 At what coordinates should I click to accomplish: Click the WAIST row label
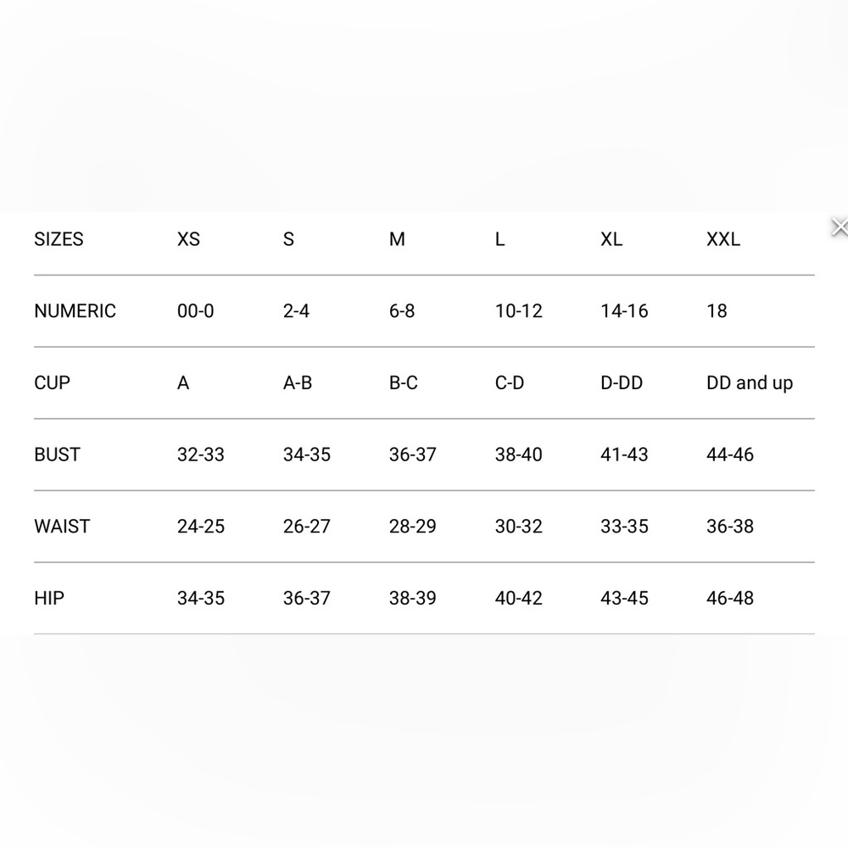pyautogui.click(x=61, y=527)
